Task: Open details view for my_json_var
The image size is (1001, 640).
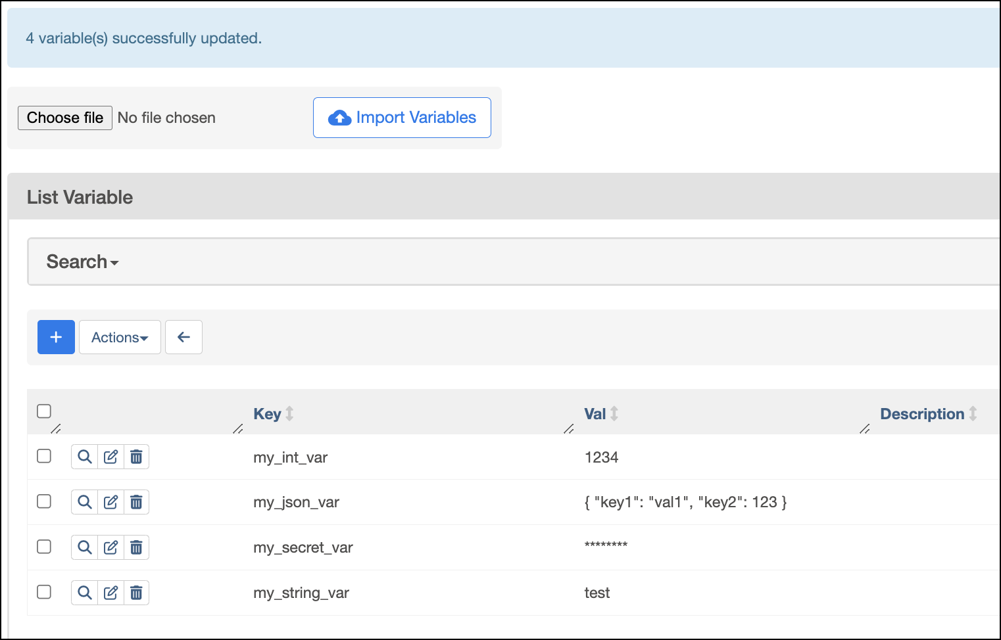Action: (84, 501)
